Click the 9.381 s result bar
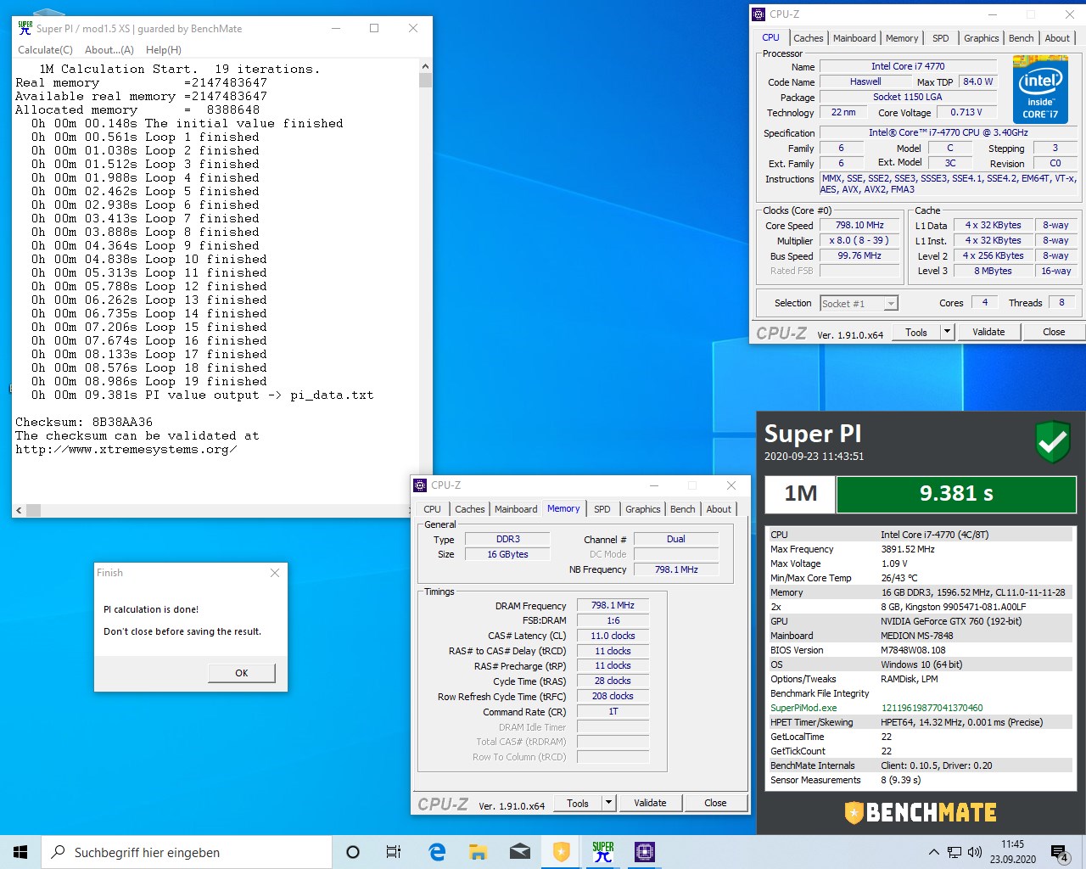This screenshot has height=869, width=1086. pos(956,494)
